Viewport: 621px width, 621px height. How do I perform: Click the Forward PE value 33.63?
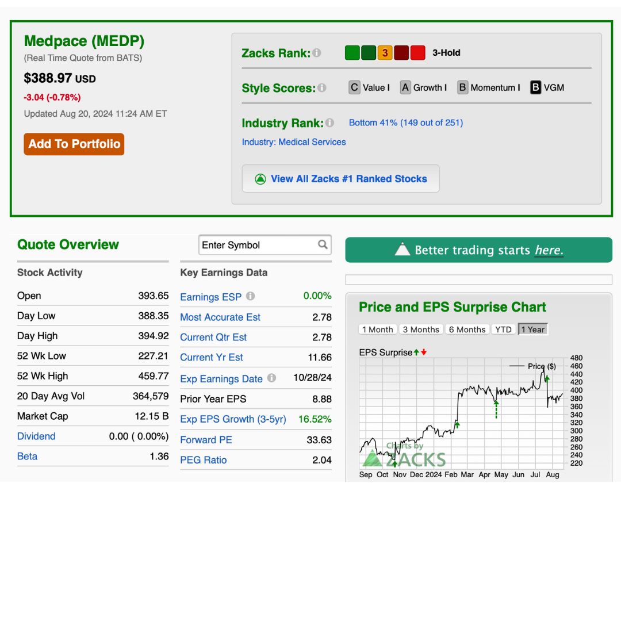click(319, 440)
